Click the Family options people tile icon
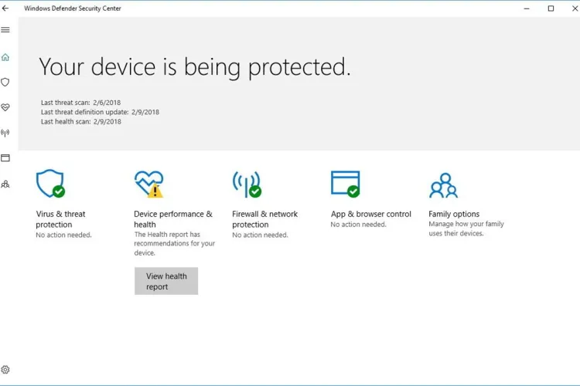Screen dimensions: 580x386 (x=443, y=185)
